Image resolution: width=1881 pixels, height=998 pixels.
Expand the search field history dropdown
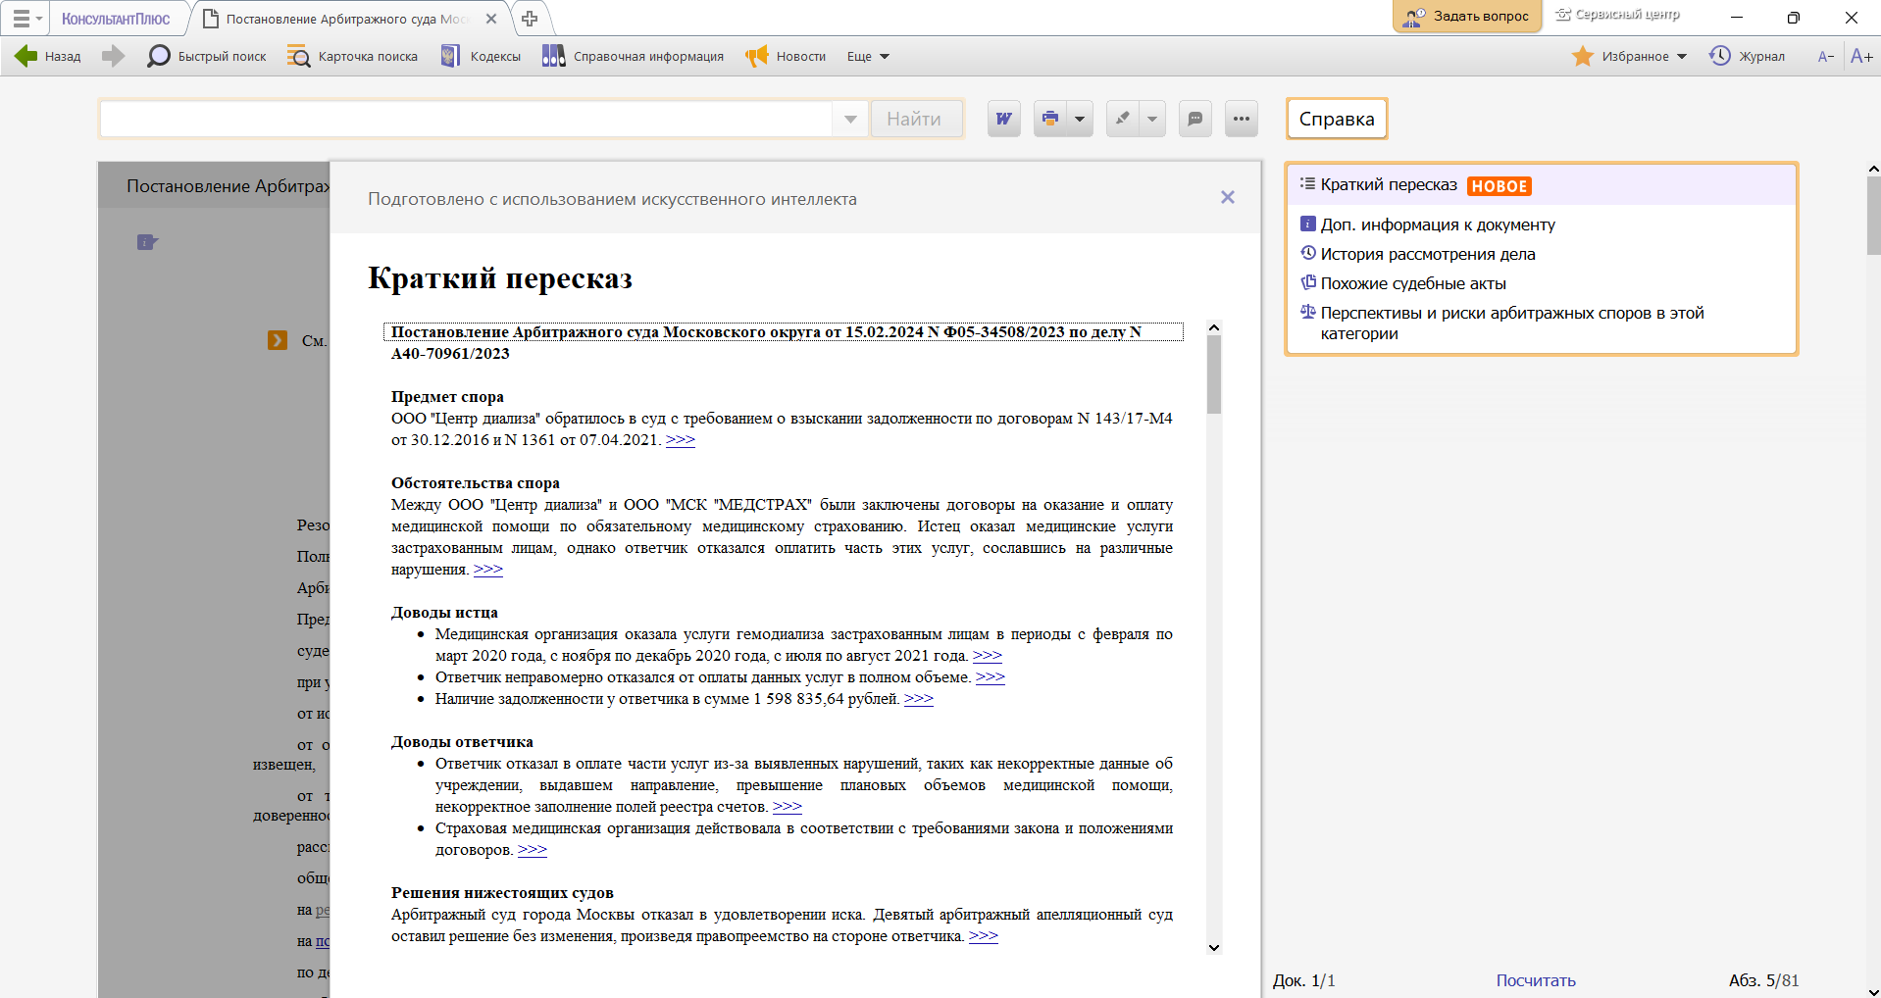850,119
